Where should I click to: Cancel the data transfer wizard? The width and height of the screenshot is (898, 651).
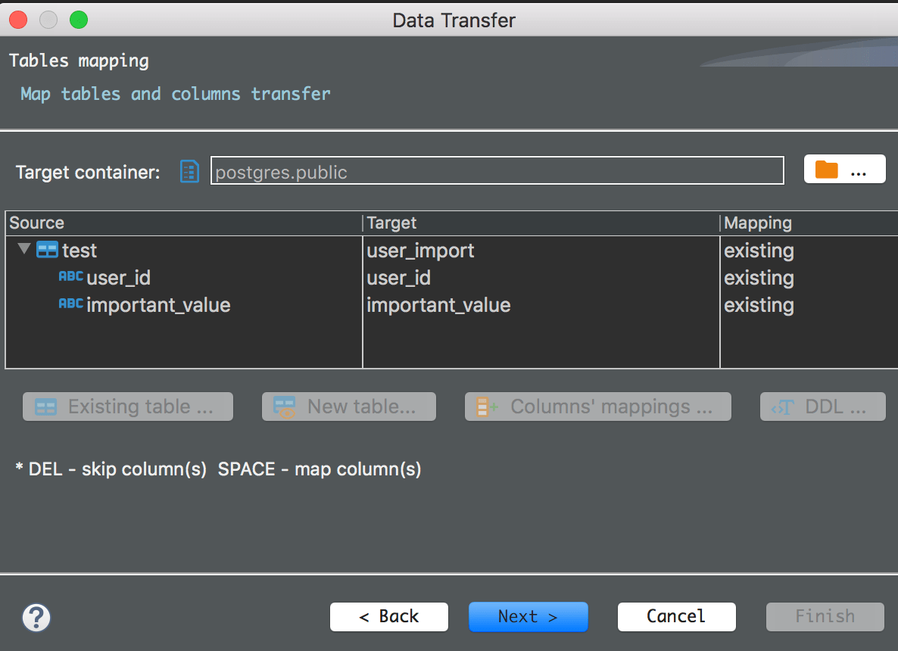676,617
